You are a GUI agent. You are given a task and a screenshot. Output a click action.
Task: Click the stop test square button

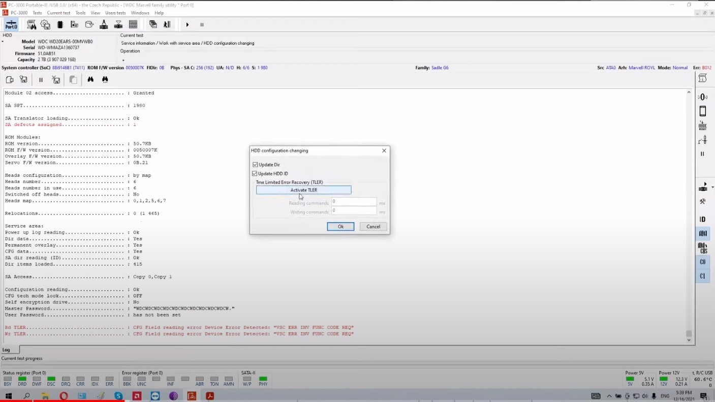(202, 24)
